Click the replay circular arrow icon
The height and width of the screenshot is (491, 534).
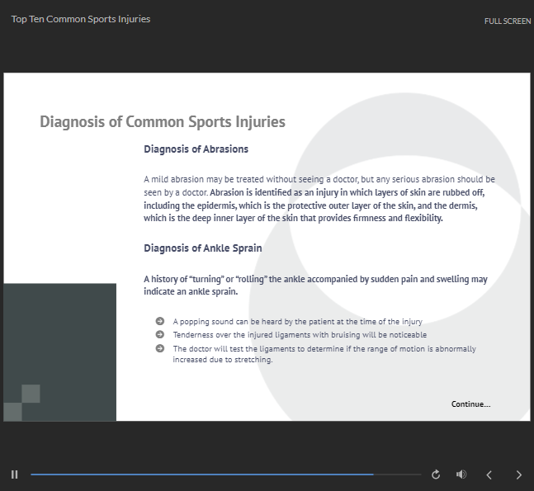coord(436,474)
